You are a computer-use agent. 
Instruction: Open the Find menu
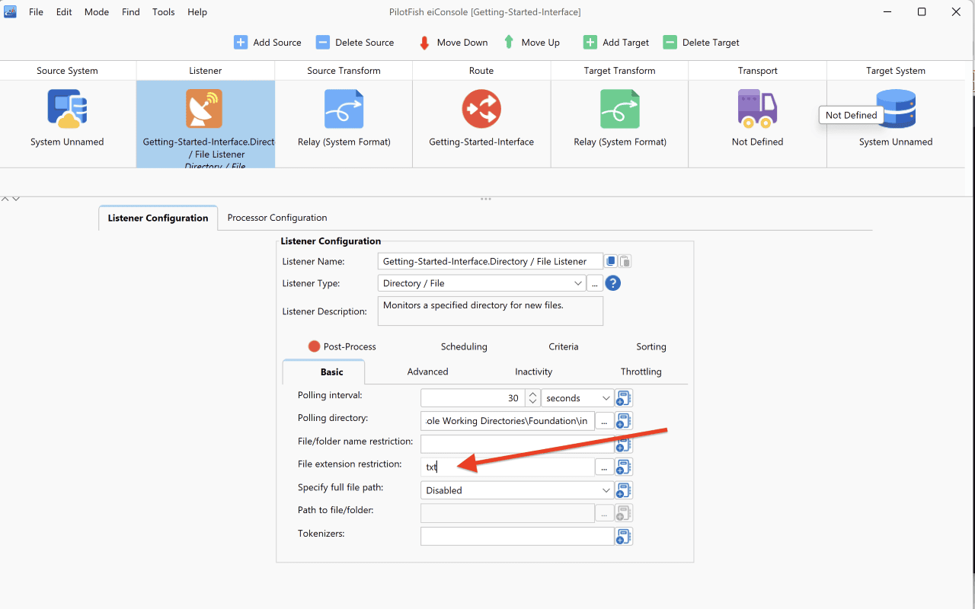point(131,12)
